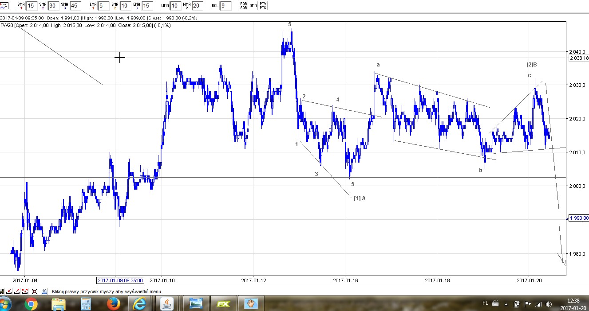Image resolution: width=589 pixels, height=311 pixels.
Task: Expand hidden system tray icons arrow
Action: (507, 304)
